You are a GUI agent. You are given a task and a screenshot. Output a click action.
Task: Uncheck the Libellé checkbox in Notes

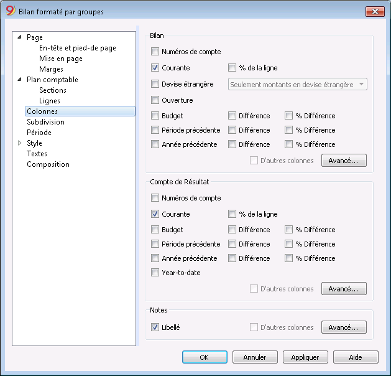pyautogui.click(x=155, y=327)
